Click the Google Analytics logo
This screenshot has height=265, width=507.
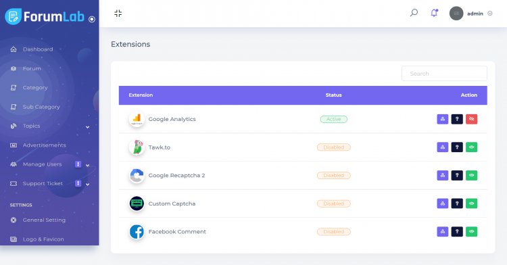coord(137,119)
